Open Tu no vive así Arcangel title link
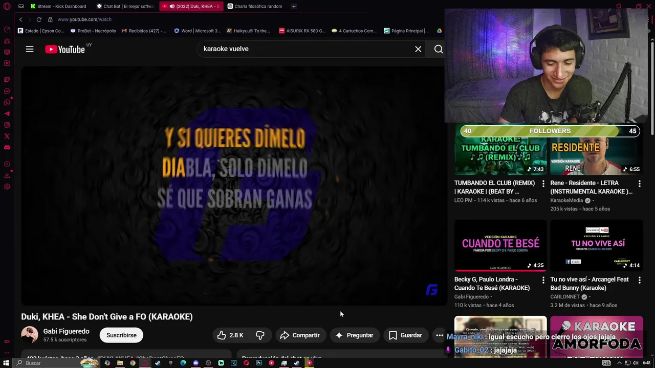The height and width of the screenshot is (368, 655). click(x=589, y=284)
